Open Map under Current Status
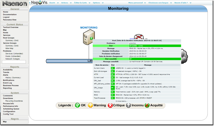The width and height of the screenshot is (217, 129). tap(5, 30)
